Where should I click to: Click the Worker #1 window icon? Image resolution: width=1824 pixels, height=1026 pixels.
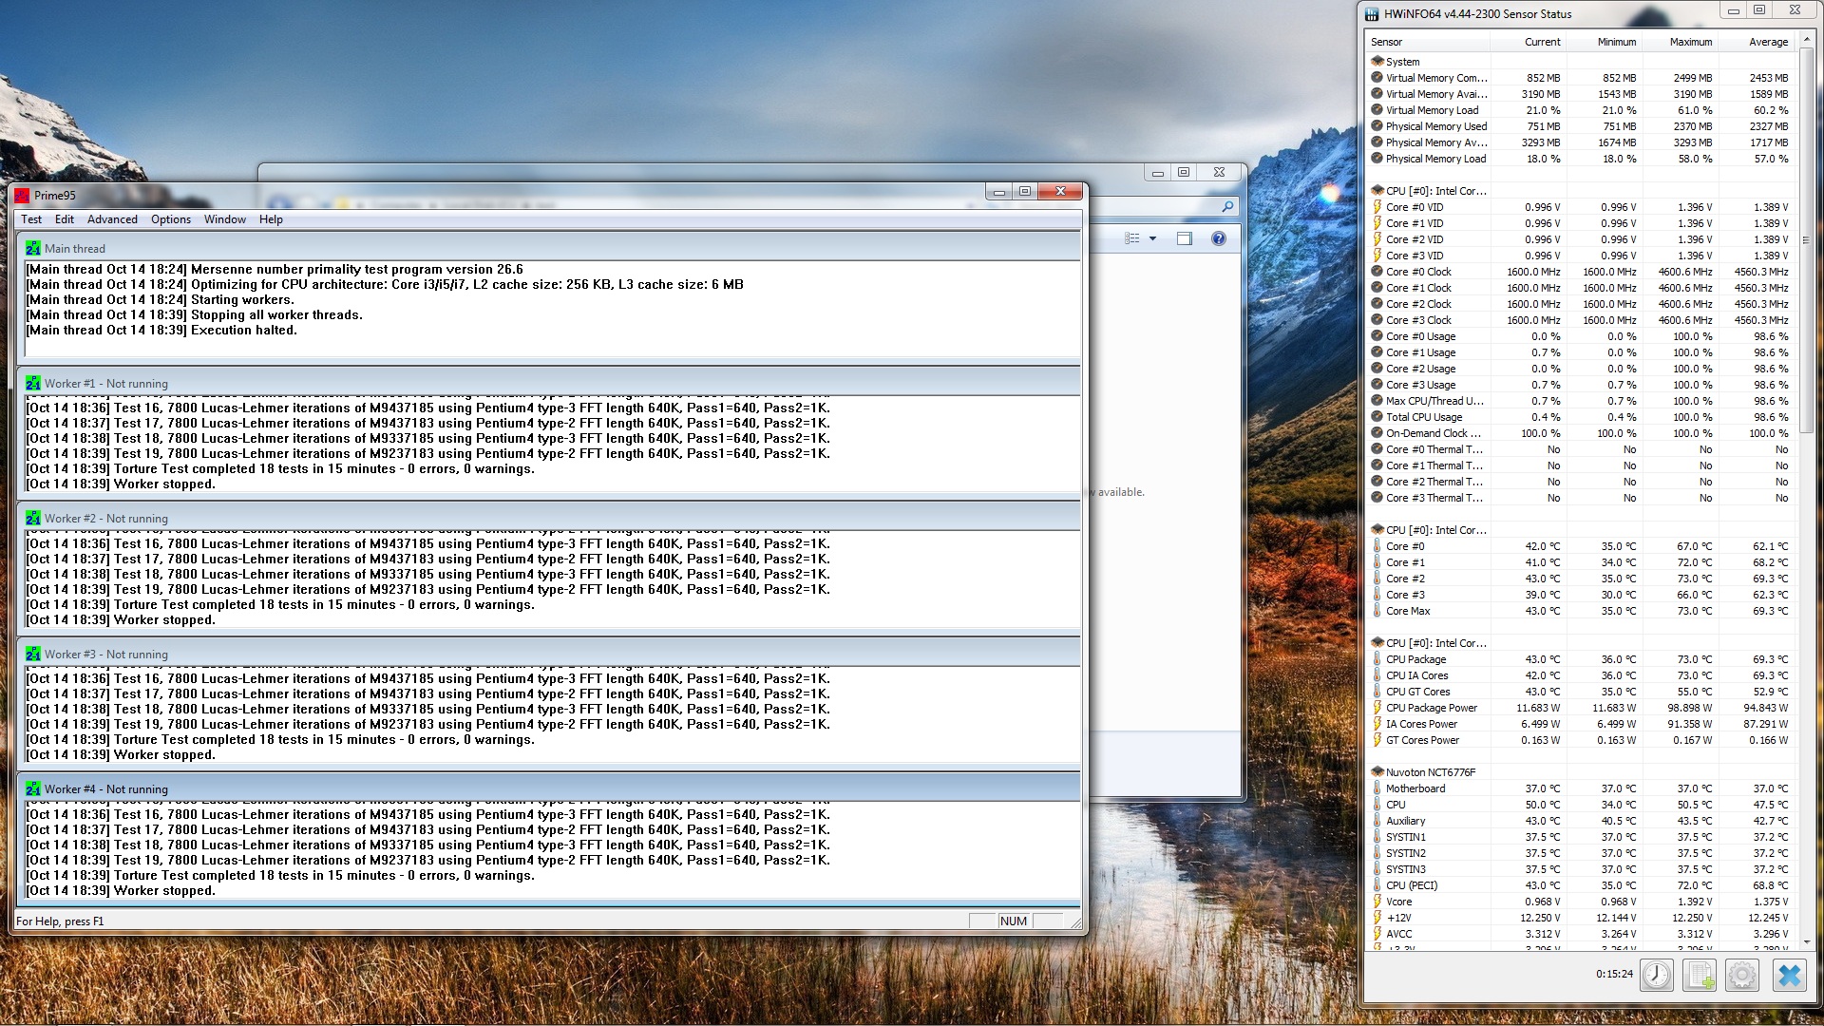coord(33,384)
